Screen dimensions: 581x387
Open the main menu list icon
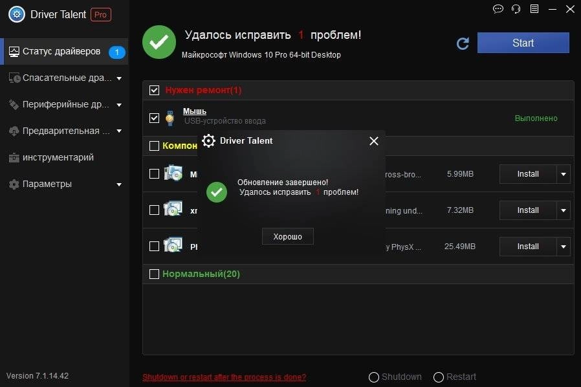pyautogui.click(x=534, y=9)
